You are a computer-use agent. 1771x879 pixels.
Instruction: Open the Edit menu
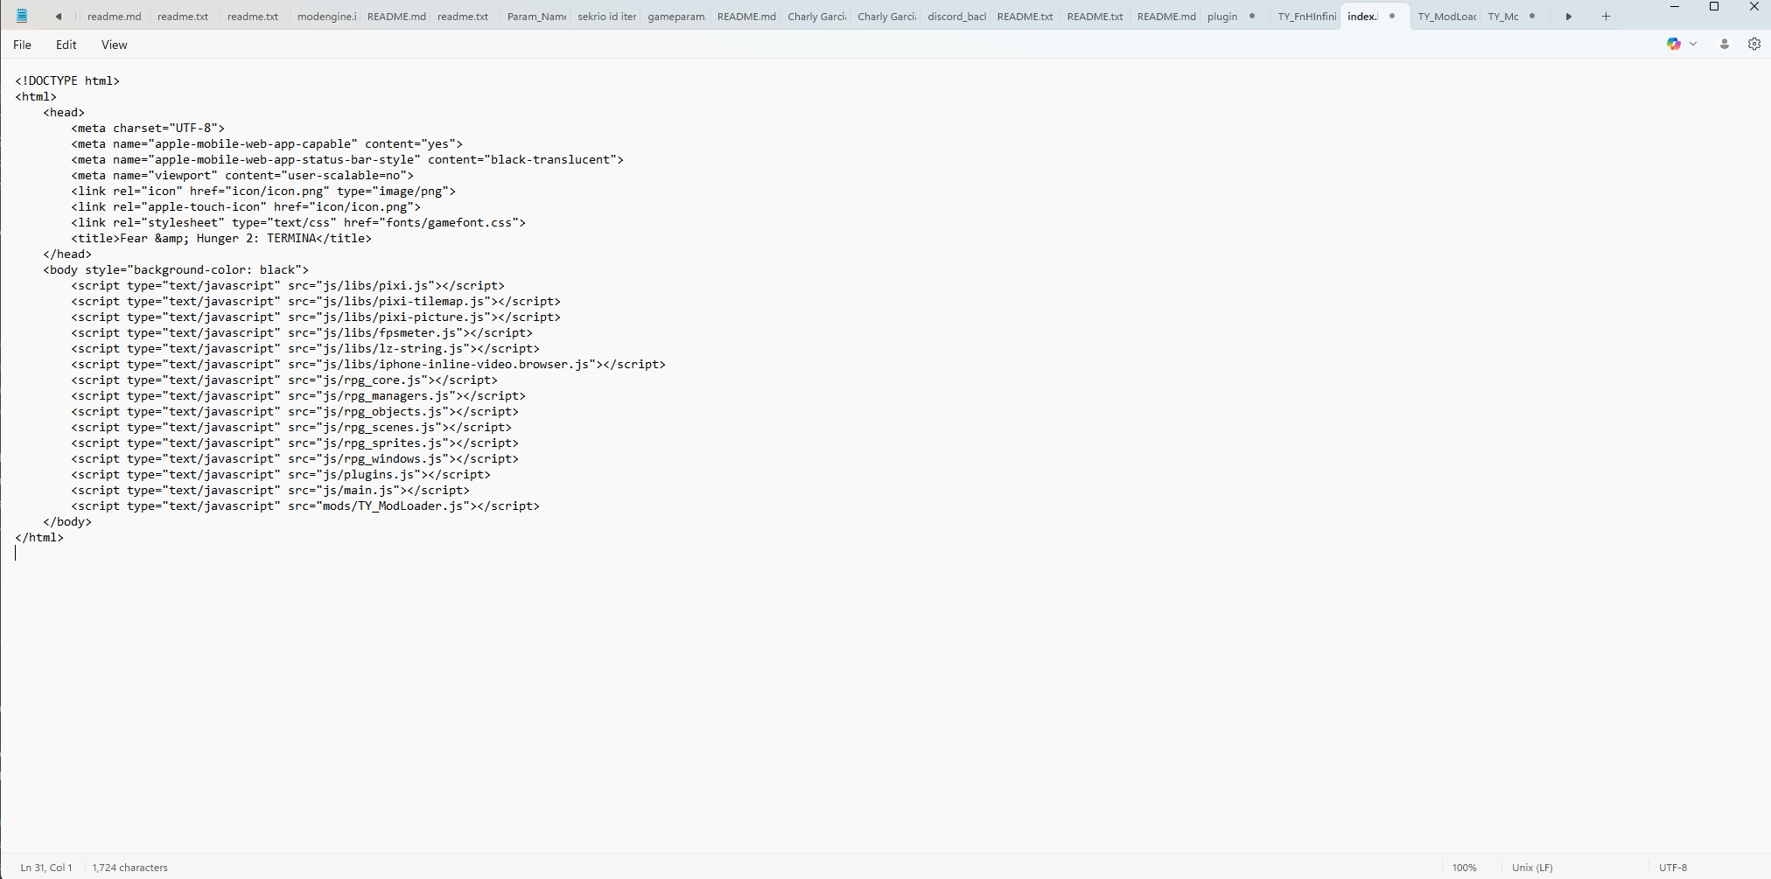coord(66,45)
